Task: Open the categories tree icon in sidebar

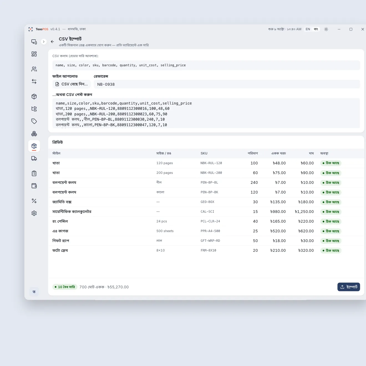Action: pos(34,109)
